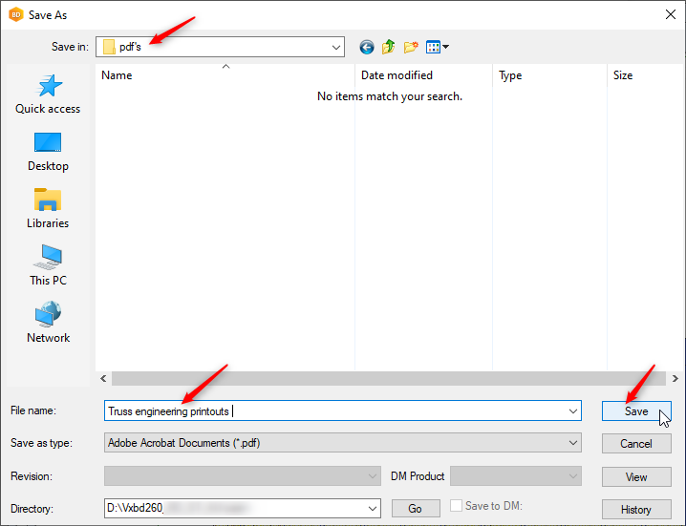Click the horizontal scrollbar track

coord(389,378)
